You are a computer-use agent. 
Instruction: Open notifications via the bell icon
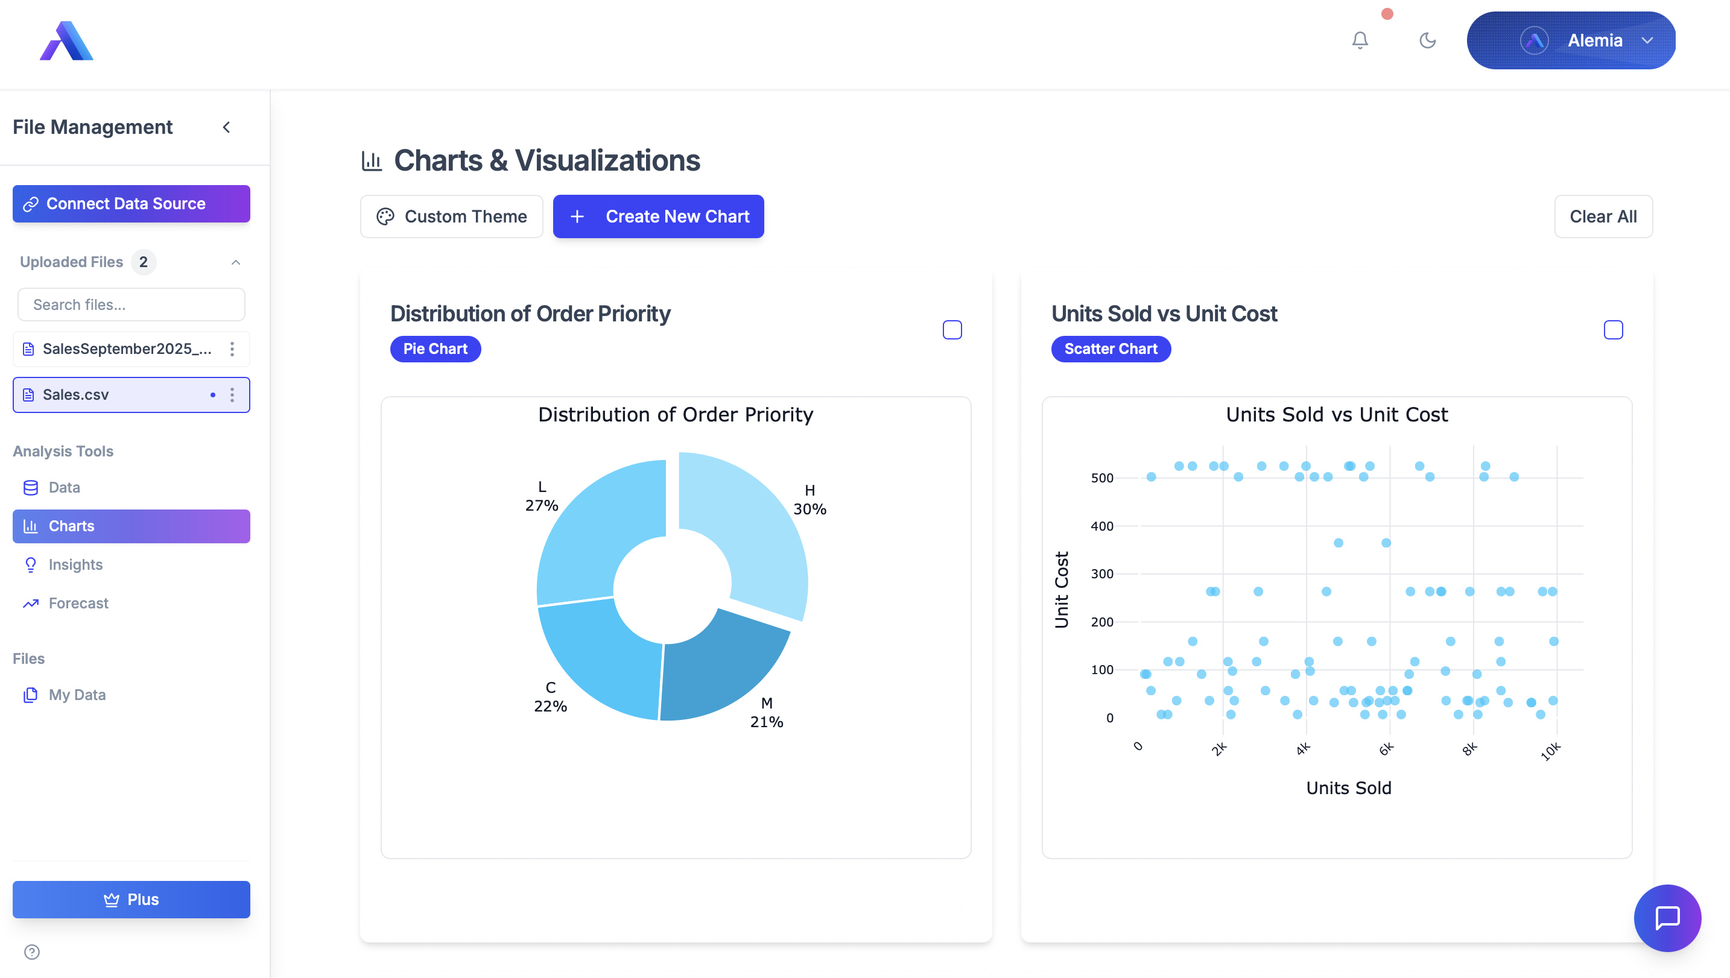point(1360,40)
